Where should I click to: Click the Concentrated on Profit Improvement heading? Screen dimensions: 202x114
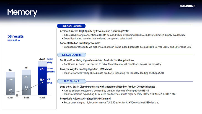(x=80, y=43)
